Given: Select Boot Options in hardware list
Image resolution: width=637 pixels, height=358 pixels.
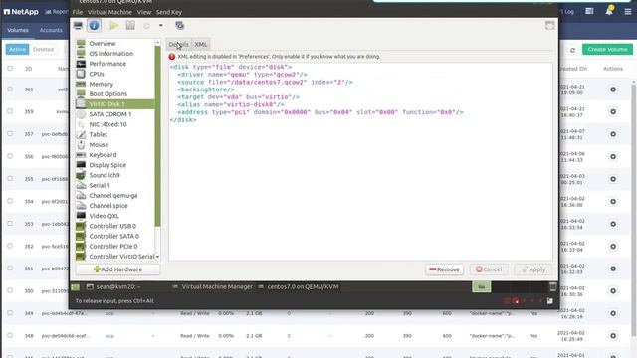Looking at the screenshot, I should pyautogui.click(x=114, y=94).
